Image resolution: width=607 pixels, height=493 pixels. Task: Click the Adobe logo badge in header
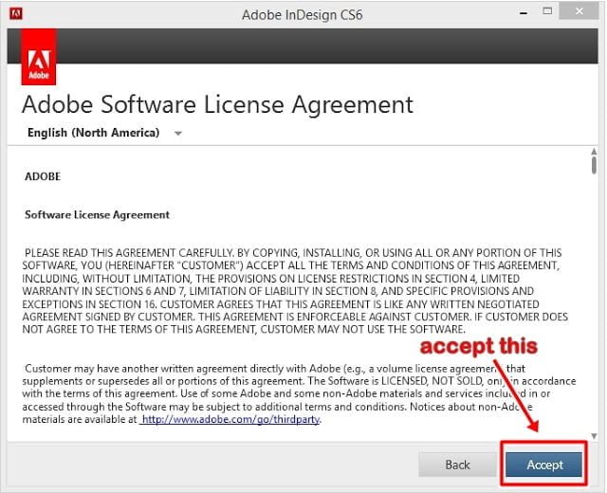pos(38,57)
